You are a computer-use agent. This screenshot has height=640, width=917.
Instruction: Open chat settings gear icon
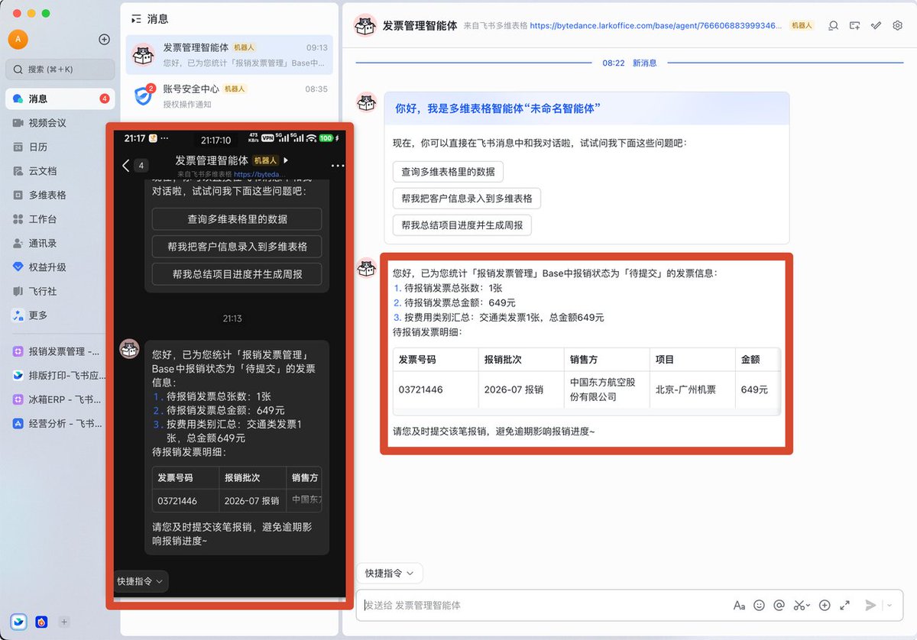click(x=898, y=25)
